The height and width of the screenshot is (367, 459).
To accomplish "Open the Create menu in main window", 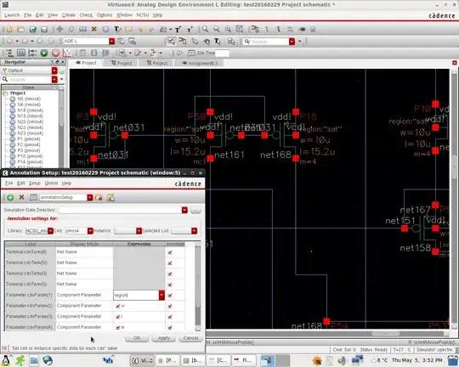I will click(x=69, y=15).
